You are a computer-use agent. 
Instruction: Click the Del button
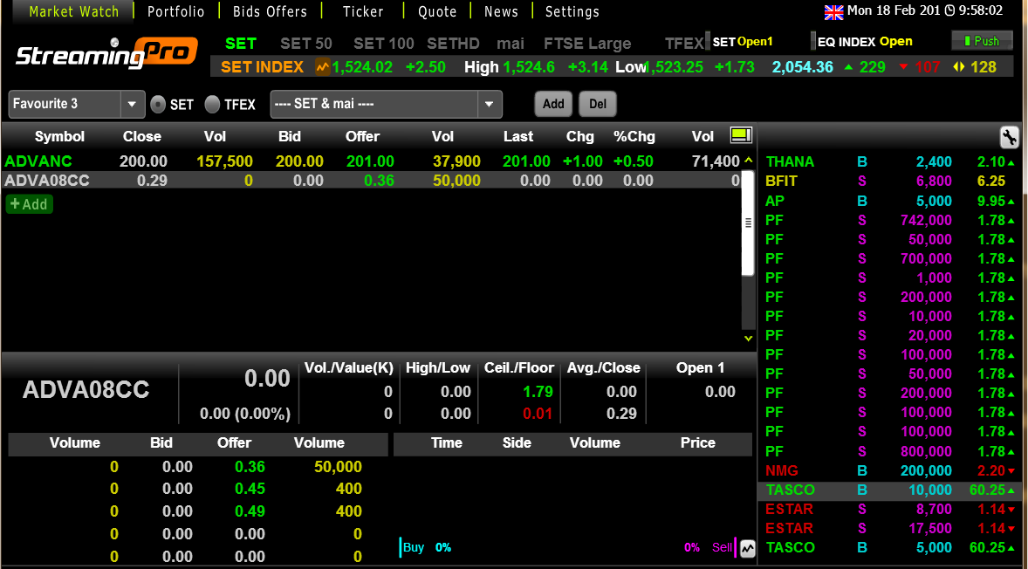pos(598,104)
